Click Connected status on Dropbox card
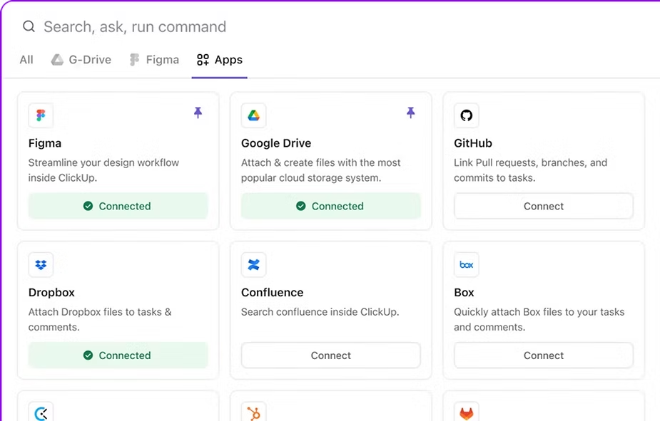This screenshot has height=421, width=660. click(x=118, y=355)
